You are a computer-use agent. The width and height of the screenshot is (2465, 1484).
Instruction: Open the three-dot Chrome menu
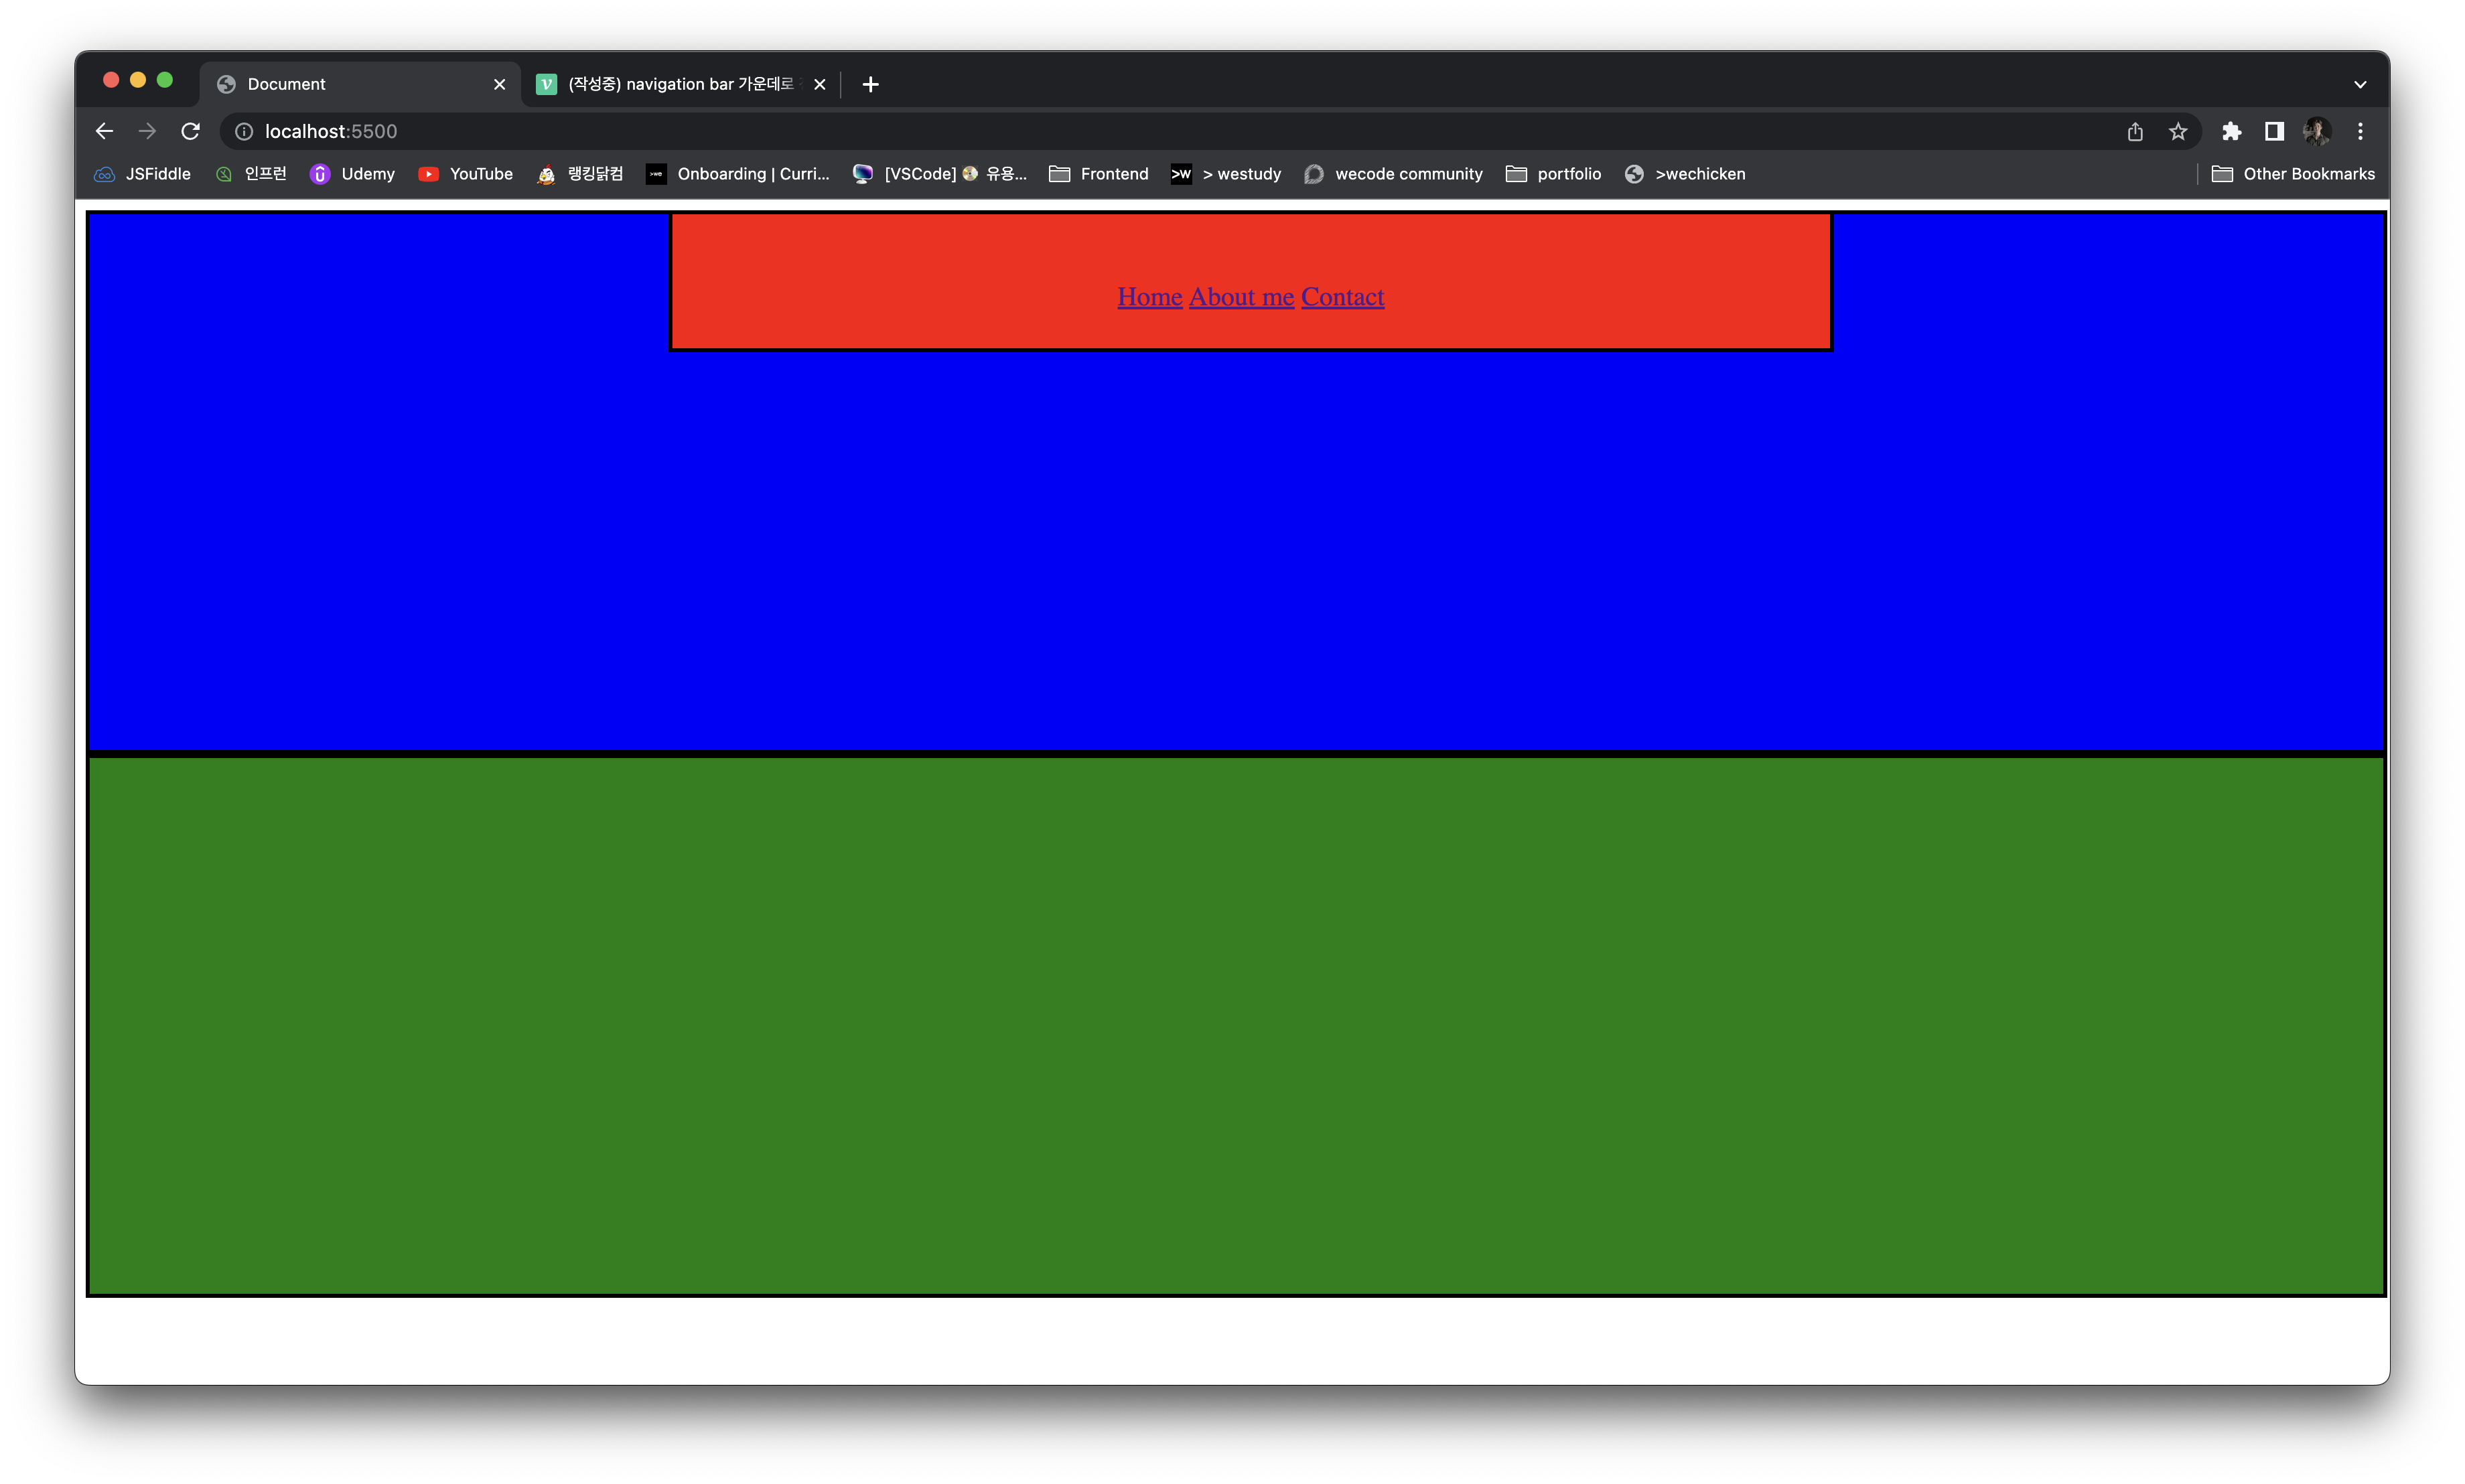[x=2360, y=131]
